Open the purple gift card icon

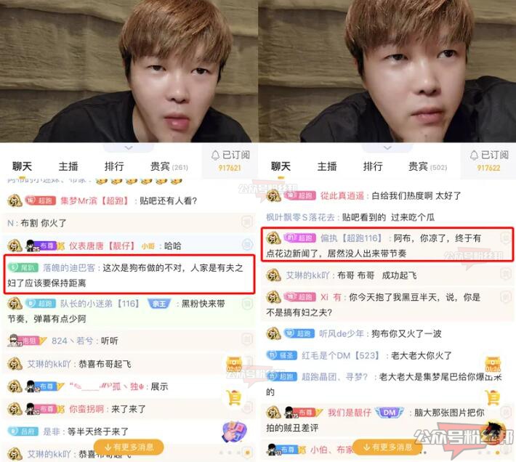click(x=234, y=431)
